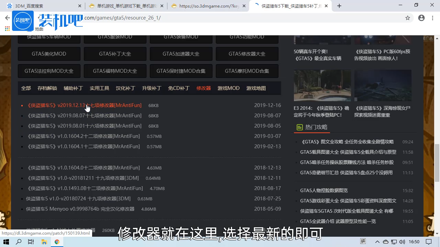
Task: Click the 热门攻略 book icon
Action: [299, 127]
